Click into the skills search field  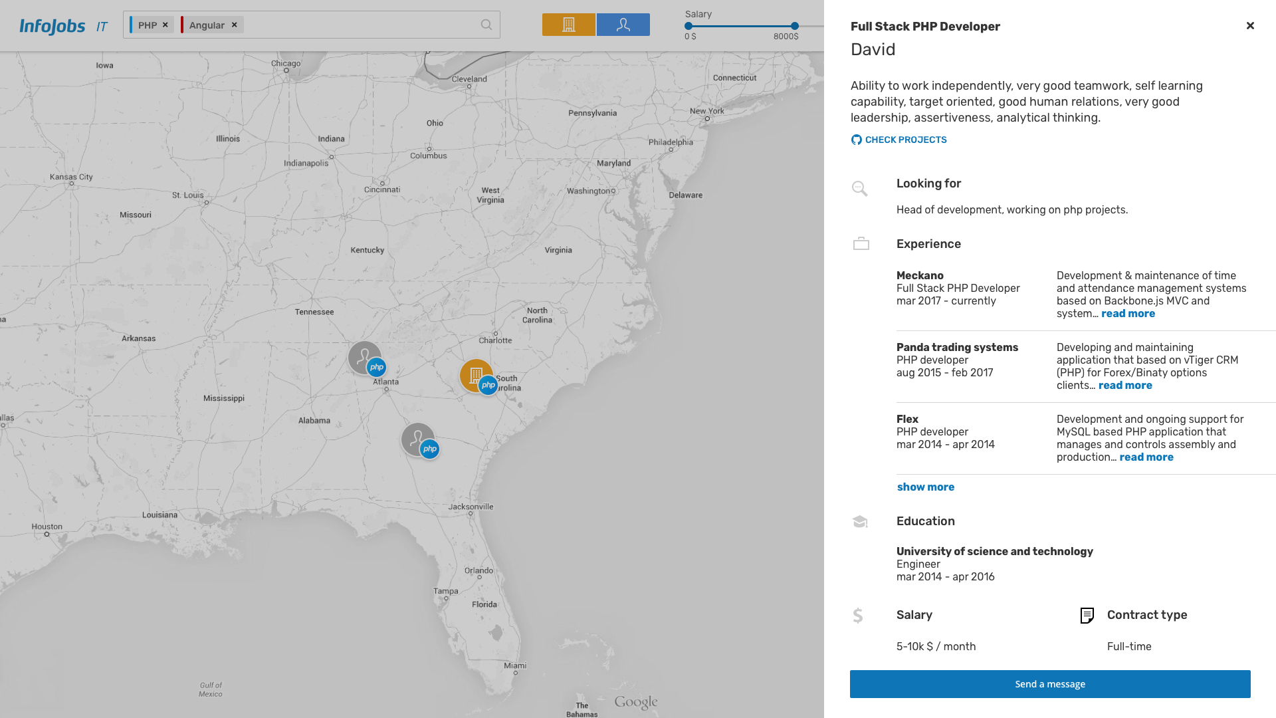tap(359, 25)
